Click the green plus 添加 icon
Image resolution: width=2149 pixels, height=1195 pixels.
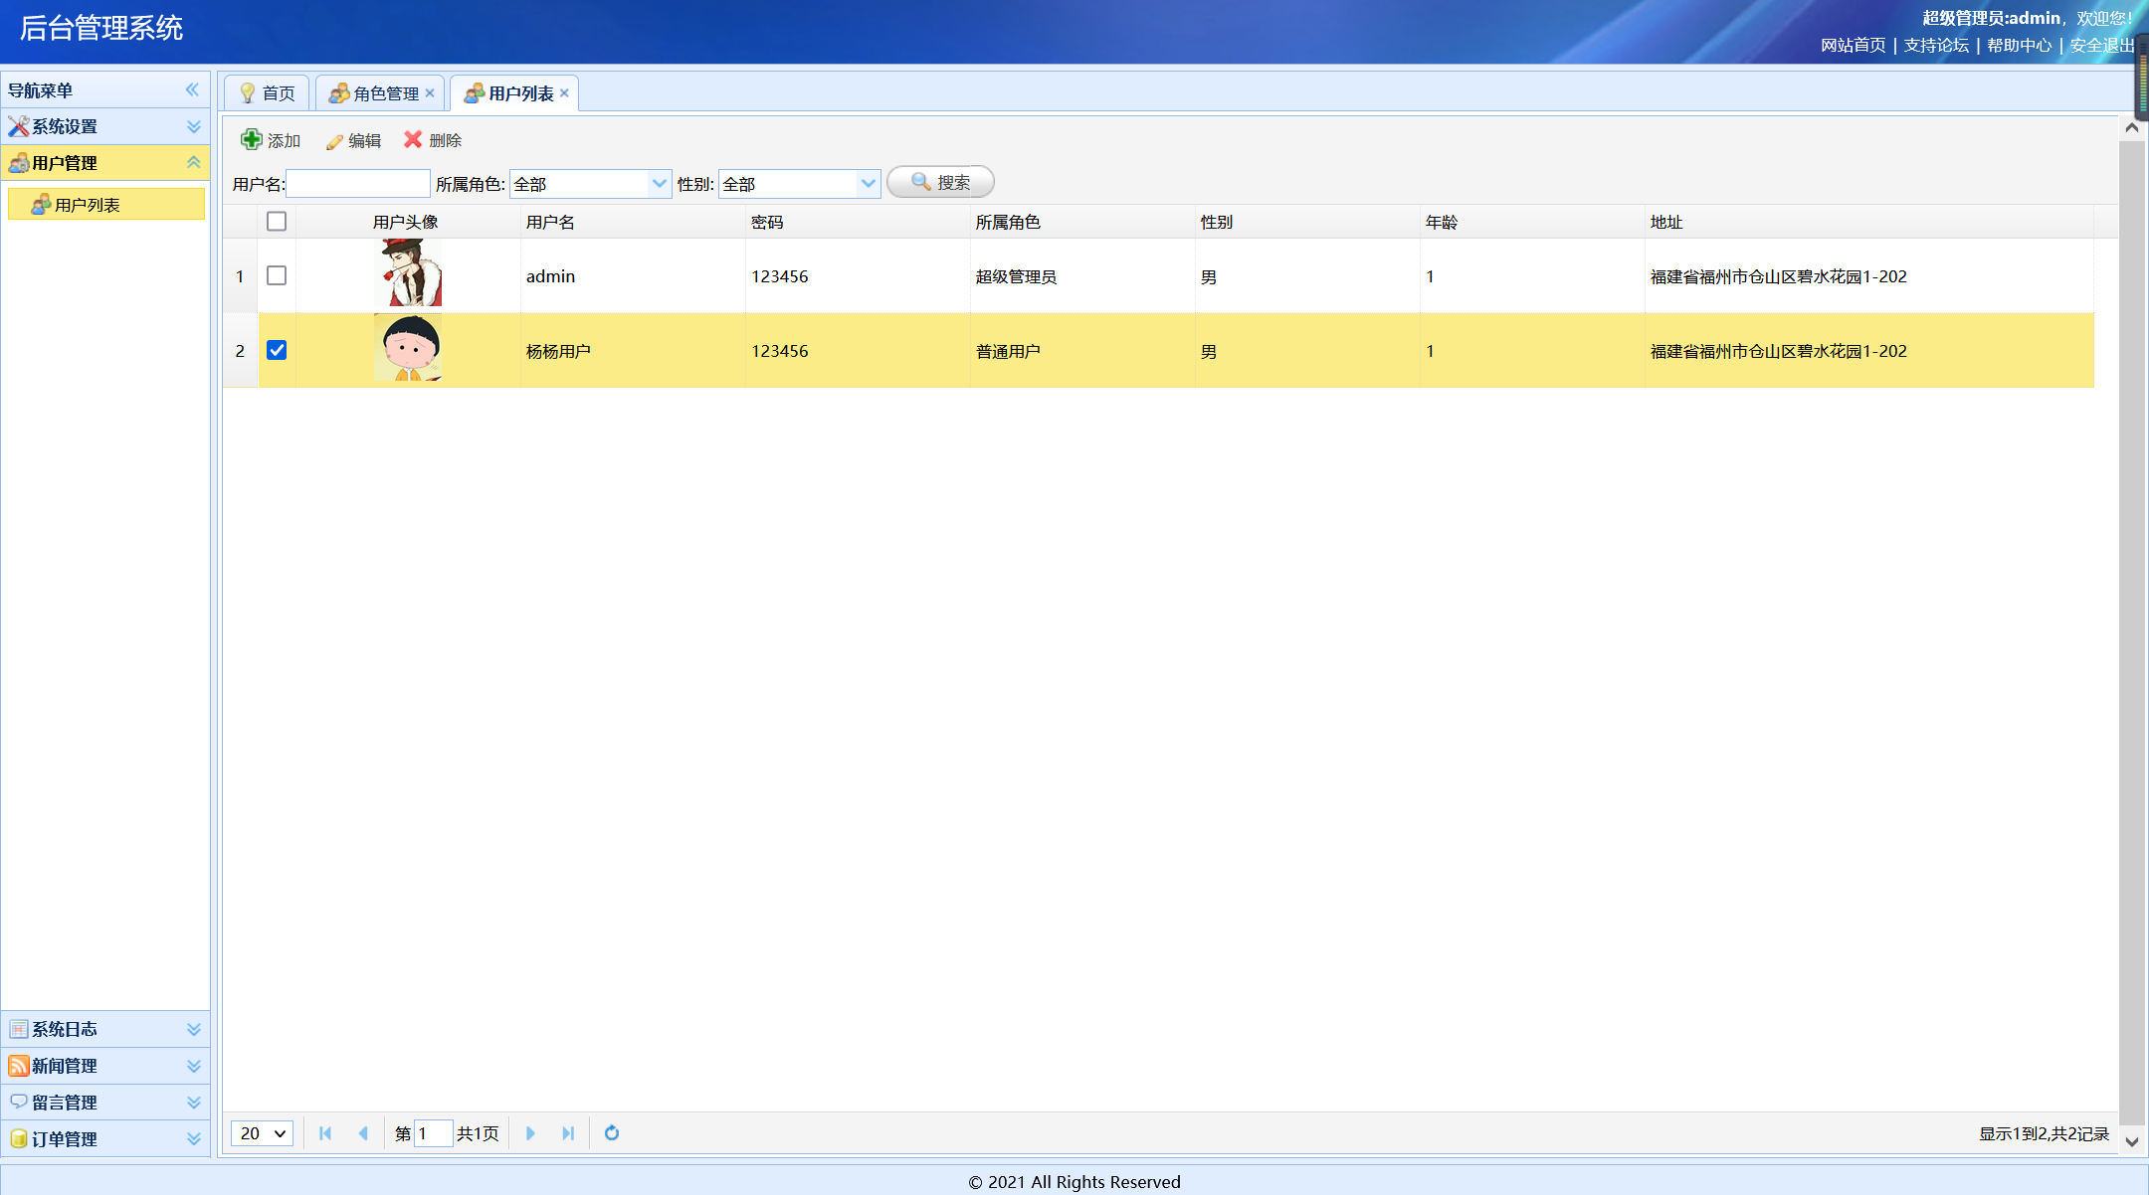click(x=252, y=140)
